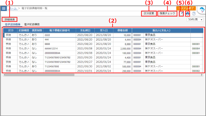Open the help question-mark icon
This screenshot has width=206, height=116.
(x=194, y=13)
